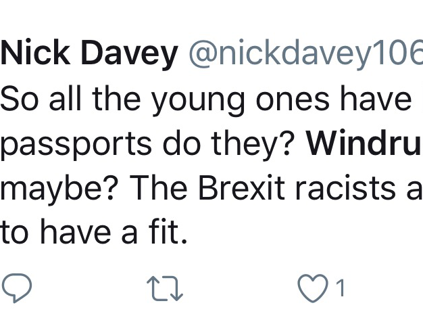Click the bold 'Windru' highlighted keyword
Image resolution: width=423 pixels, height=318 pixels.
click(364, 145)
